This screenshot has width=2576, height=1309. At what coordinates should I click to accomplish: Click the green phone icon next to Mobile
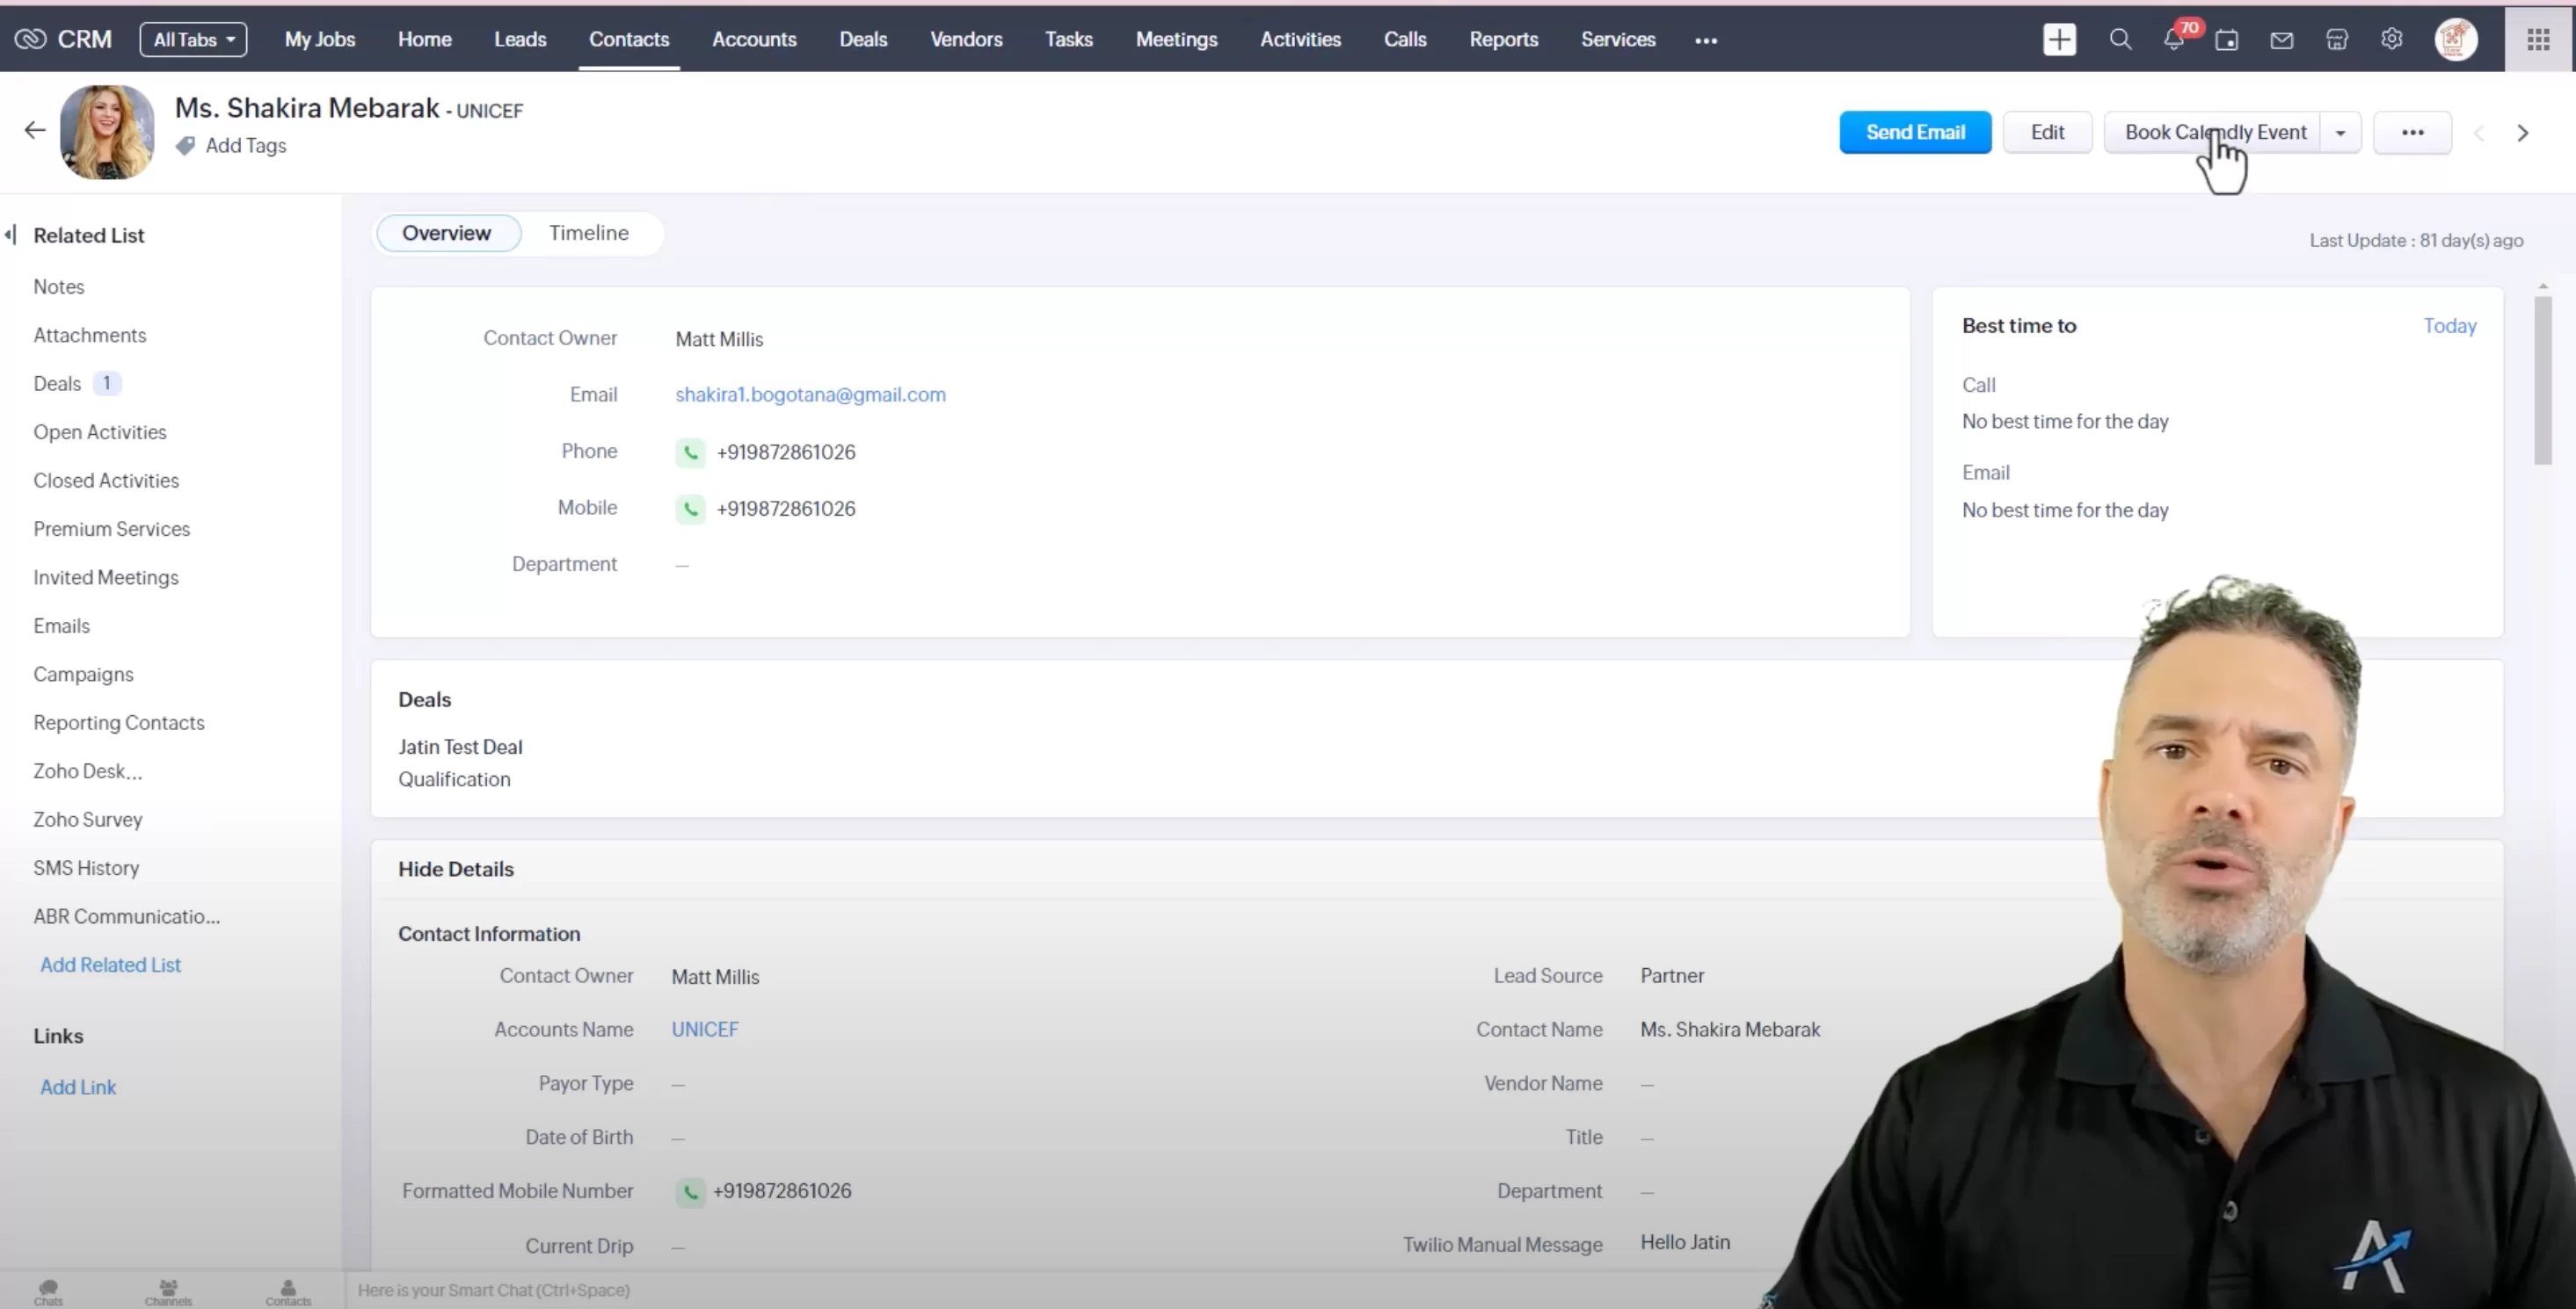[690, 509]
